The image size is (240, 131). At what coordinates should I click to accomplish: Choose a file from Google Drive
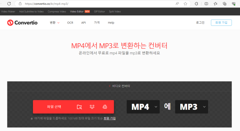tap(105, 107)
